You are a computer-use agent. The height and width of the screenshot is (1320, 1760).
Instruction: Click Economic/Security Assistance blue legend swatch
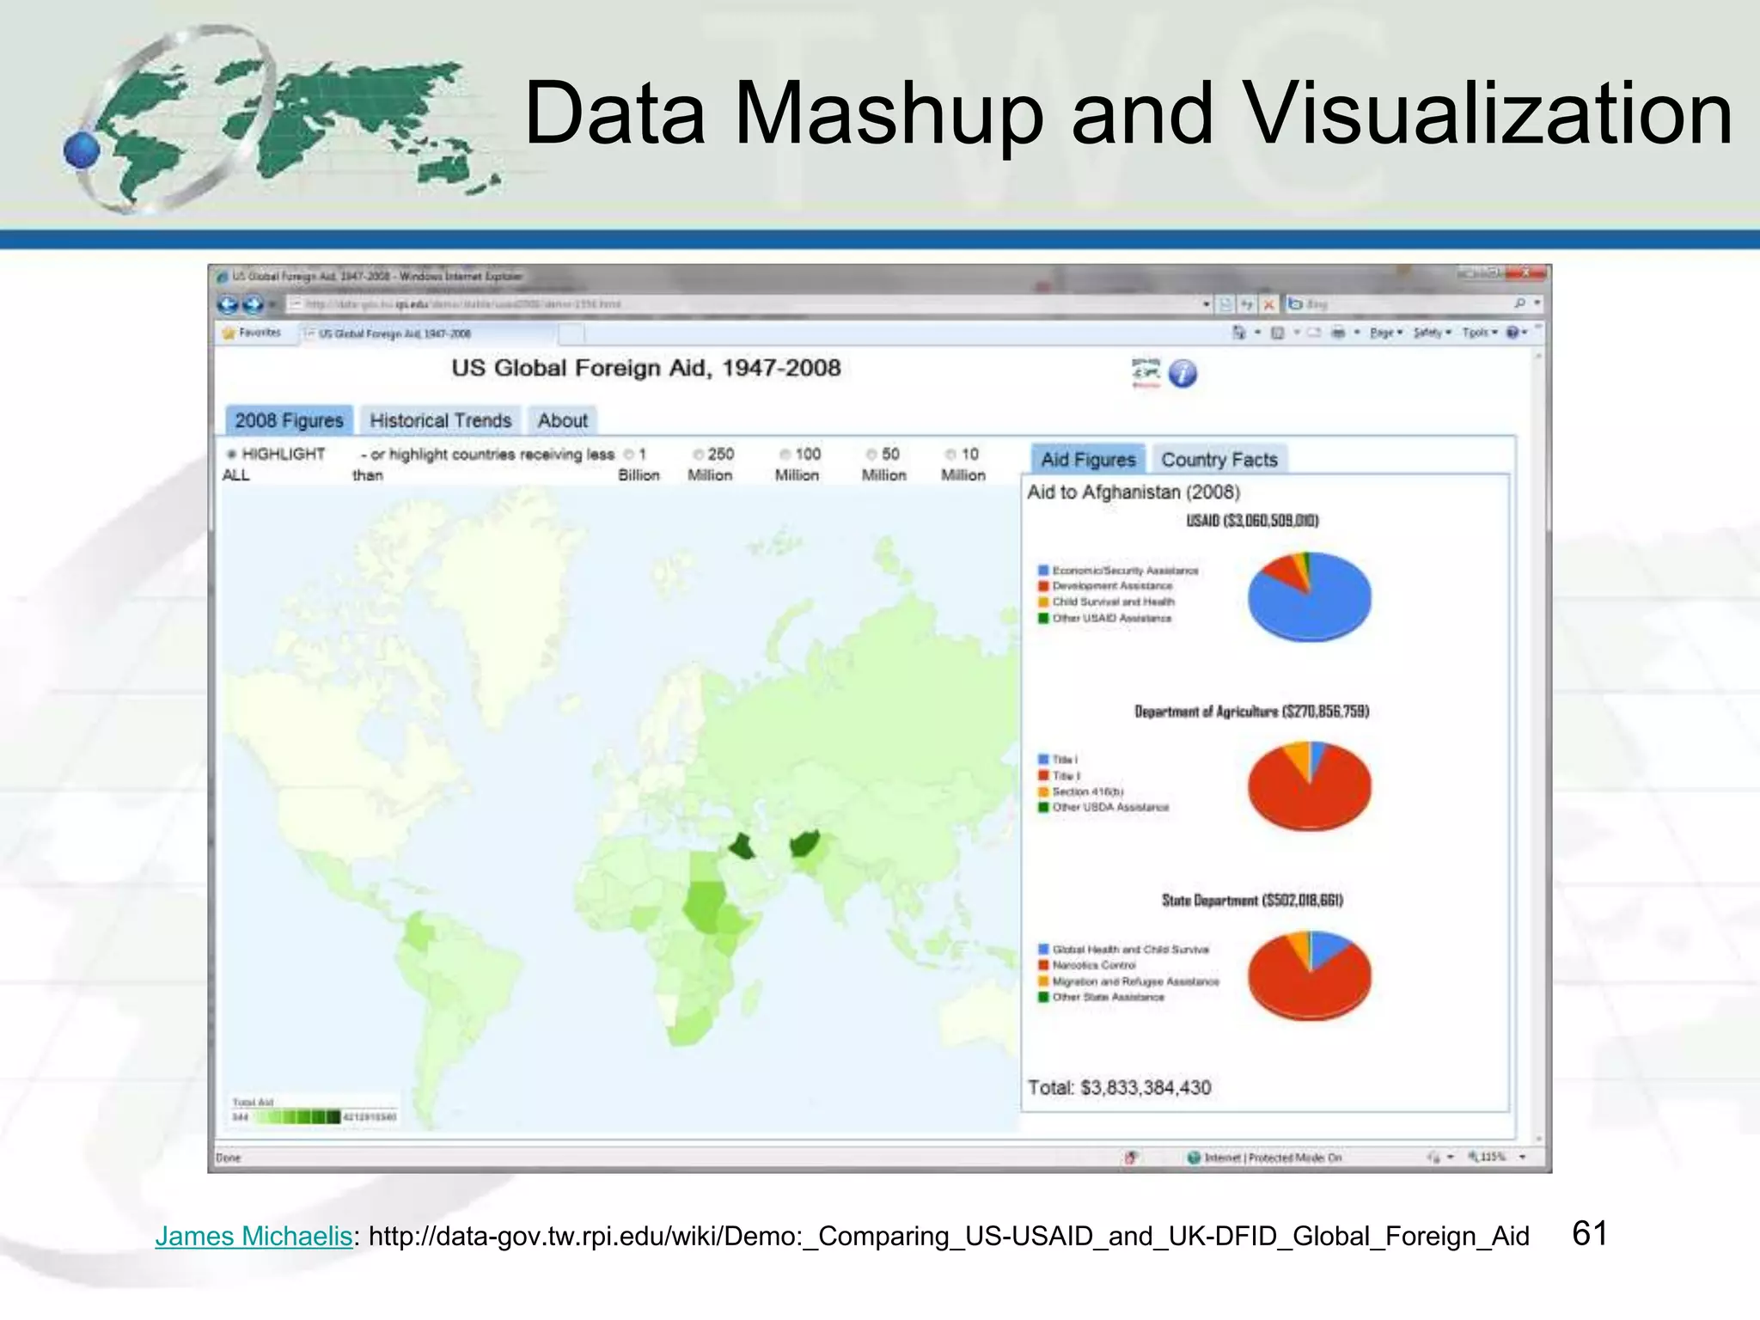1043,571
